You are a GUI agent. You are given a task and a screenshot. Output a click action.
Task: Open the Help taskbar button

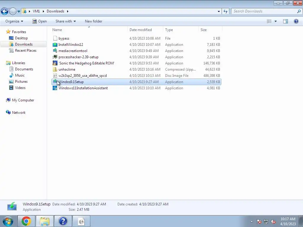[63, 221]
